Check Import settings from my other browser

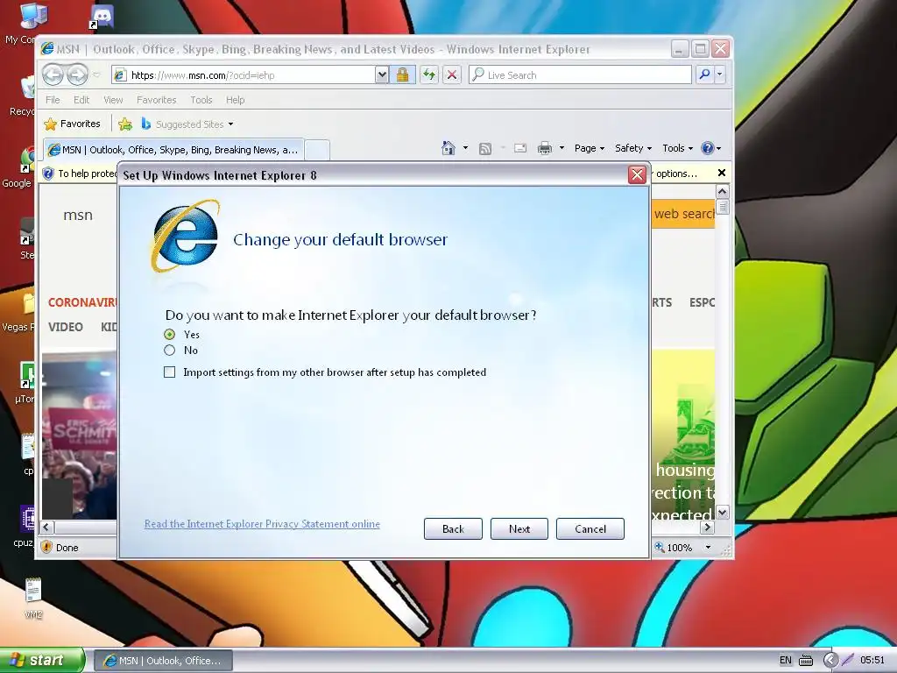click(169, 372)
